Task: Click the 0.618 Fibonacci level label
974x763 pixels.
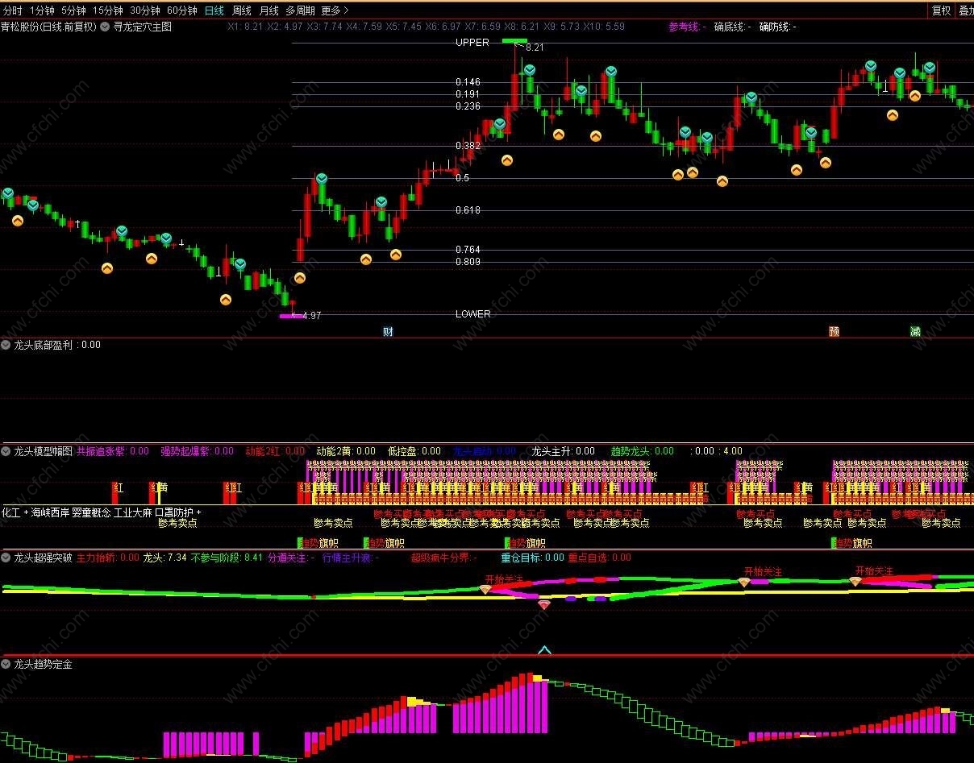Action: pos(468,210)
